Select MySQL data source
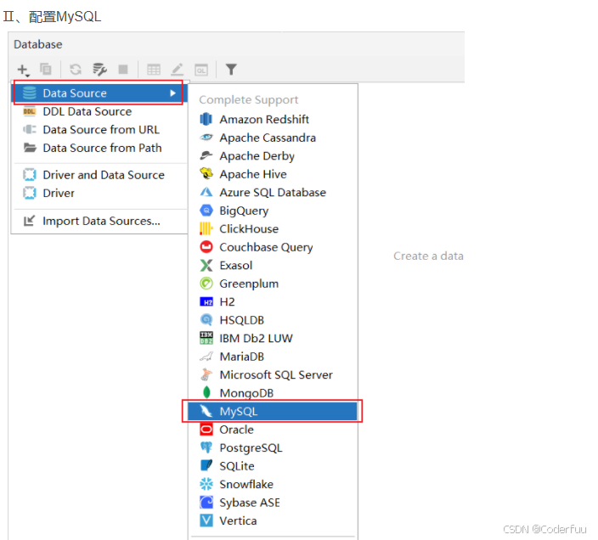 [x=273, y=412]
